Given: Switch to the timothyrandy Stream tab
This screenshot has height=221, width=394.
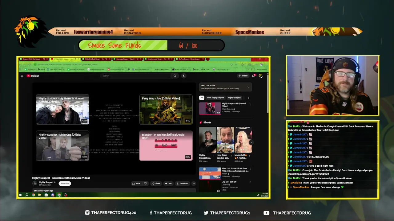Looking at the screenshot, I should (x=159, y=59).
